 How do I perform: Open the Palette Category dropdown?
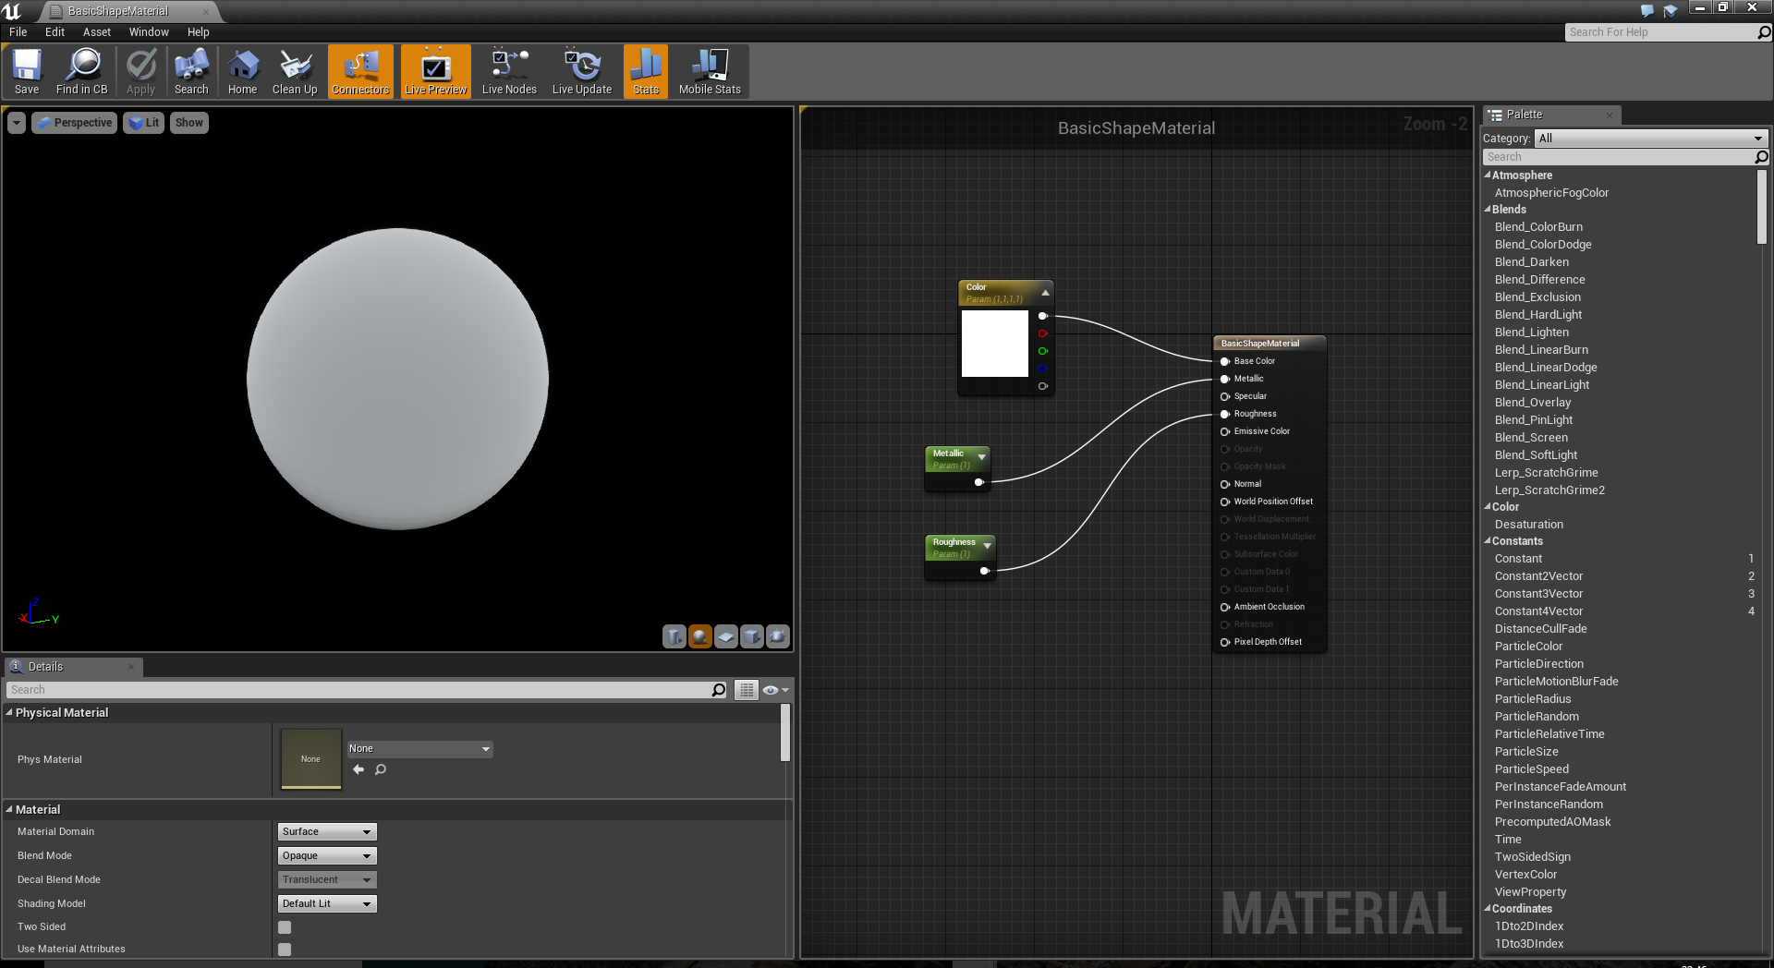[1651, 138]
